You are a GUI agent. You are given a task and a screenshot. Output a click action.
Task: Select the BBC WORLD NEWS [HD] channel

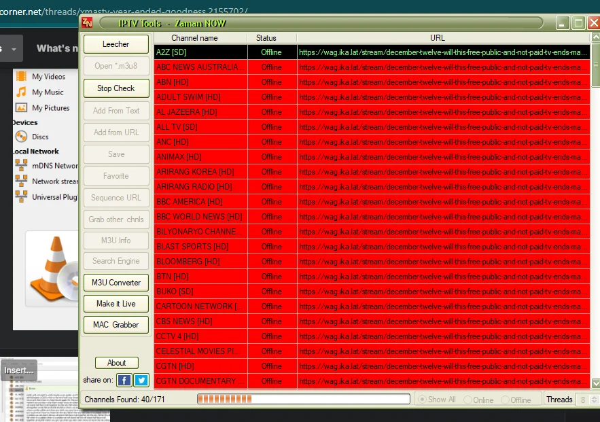click(x=372, y=217)
